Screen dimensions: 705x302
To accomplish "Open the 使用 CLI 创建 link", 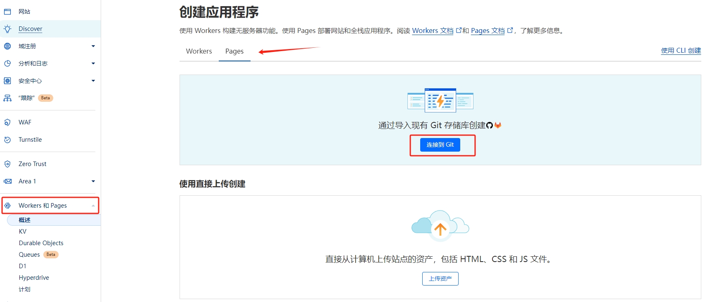I will point(681,50).
